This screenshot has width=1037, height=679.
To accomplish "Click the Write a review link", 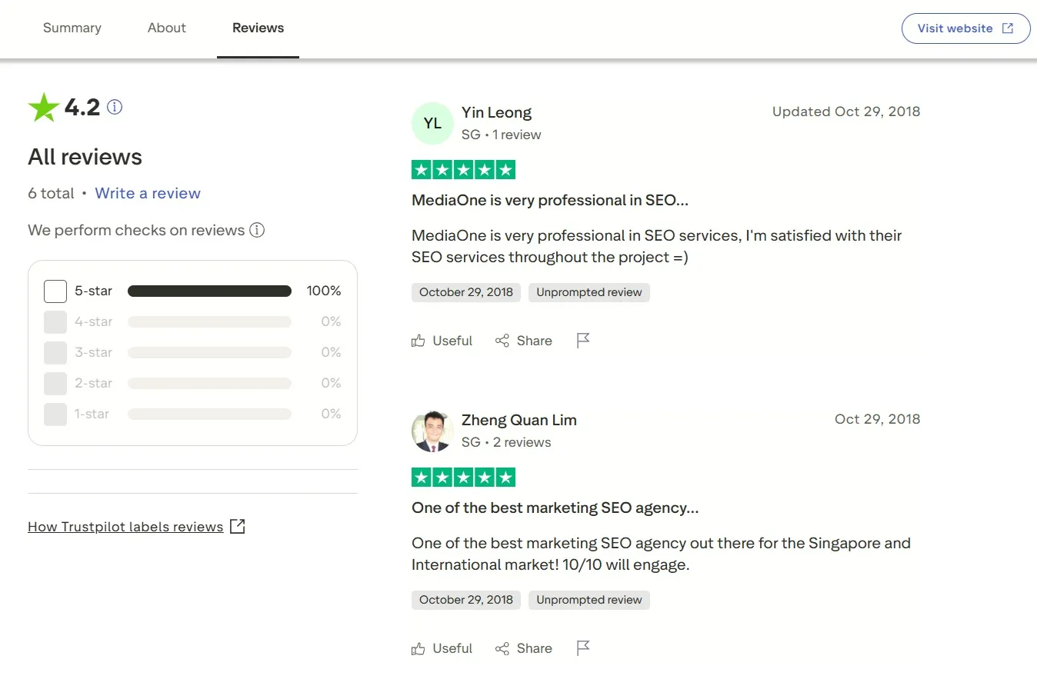I will [x=148, y=193].
